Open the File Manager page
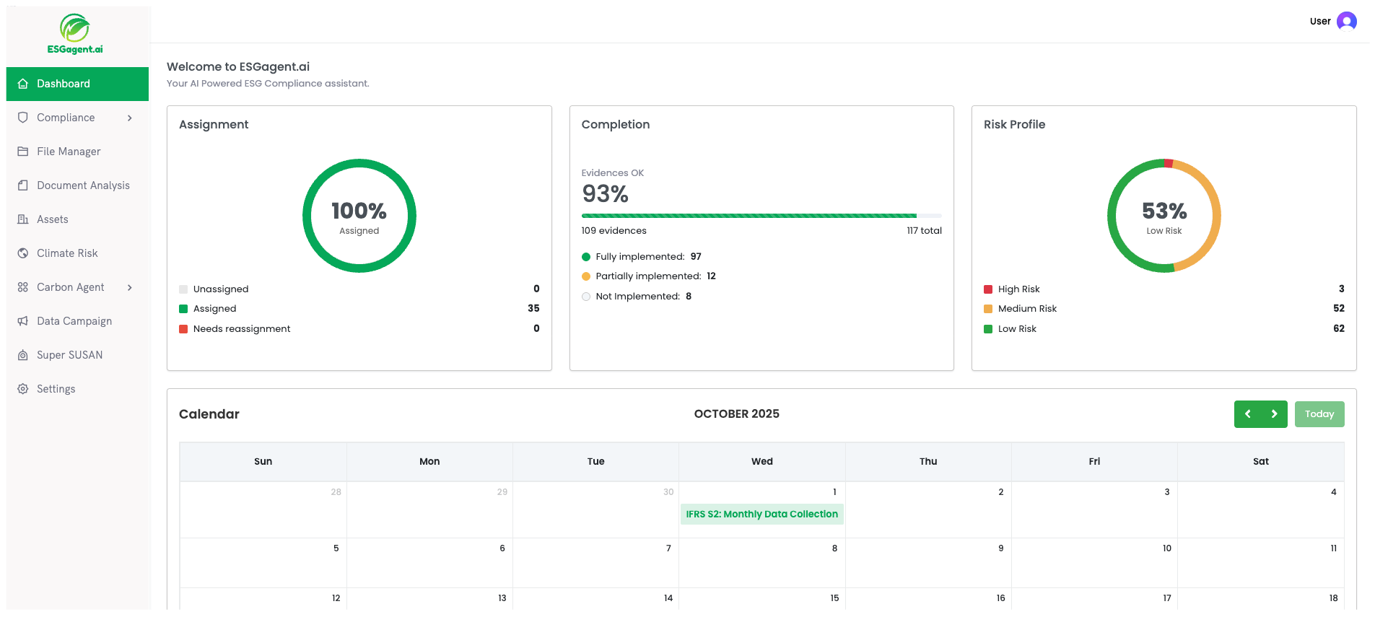Viewport: 1375px width, 617px height. pos(77,152)
